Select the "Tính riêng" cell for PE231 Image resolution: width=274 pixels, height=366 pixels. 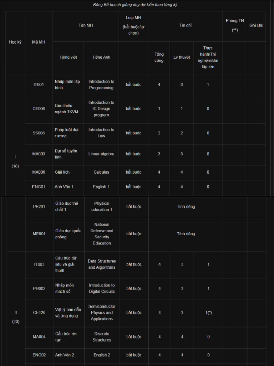point(186,207)
